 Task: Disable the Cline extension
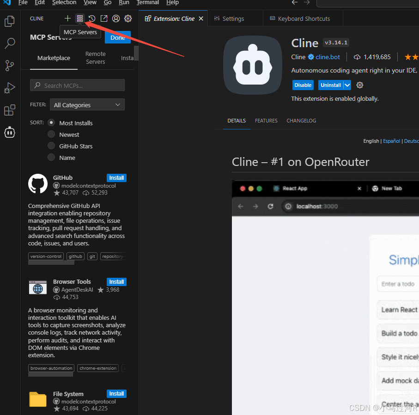point(303,85)
